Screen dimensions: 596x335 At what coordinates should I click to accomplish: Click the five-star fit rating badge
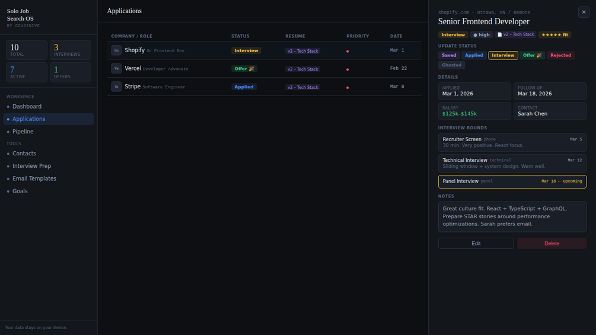pos(554,34)
